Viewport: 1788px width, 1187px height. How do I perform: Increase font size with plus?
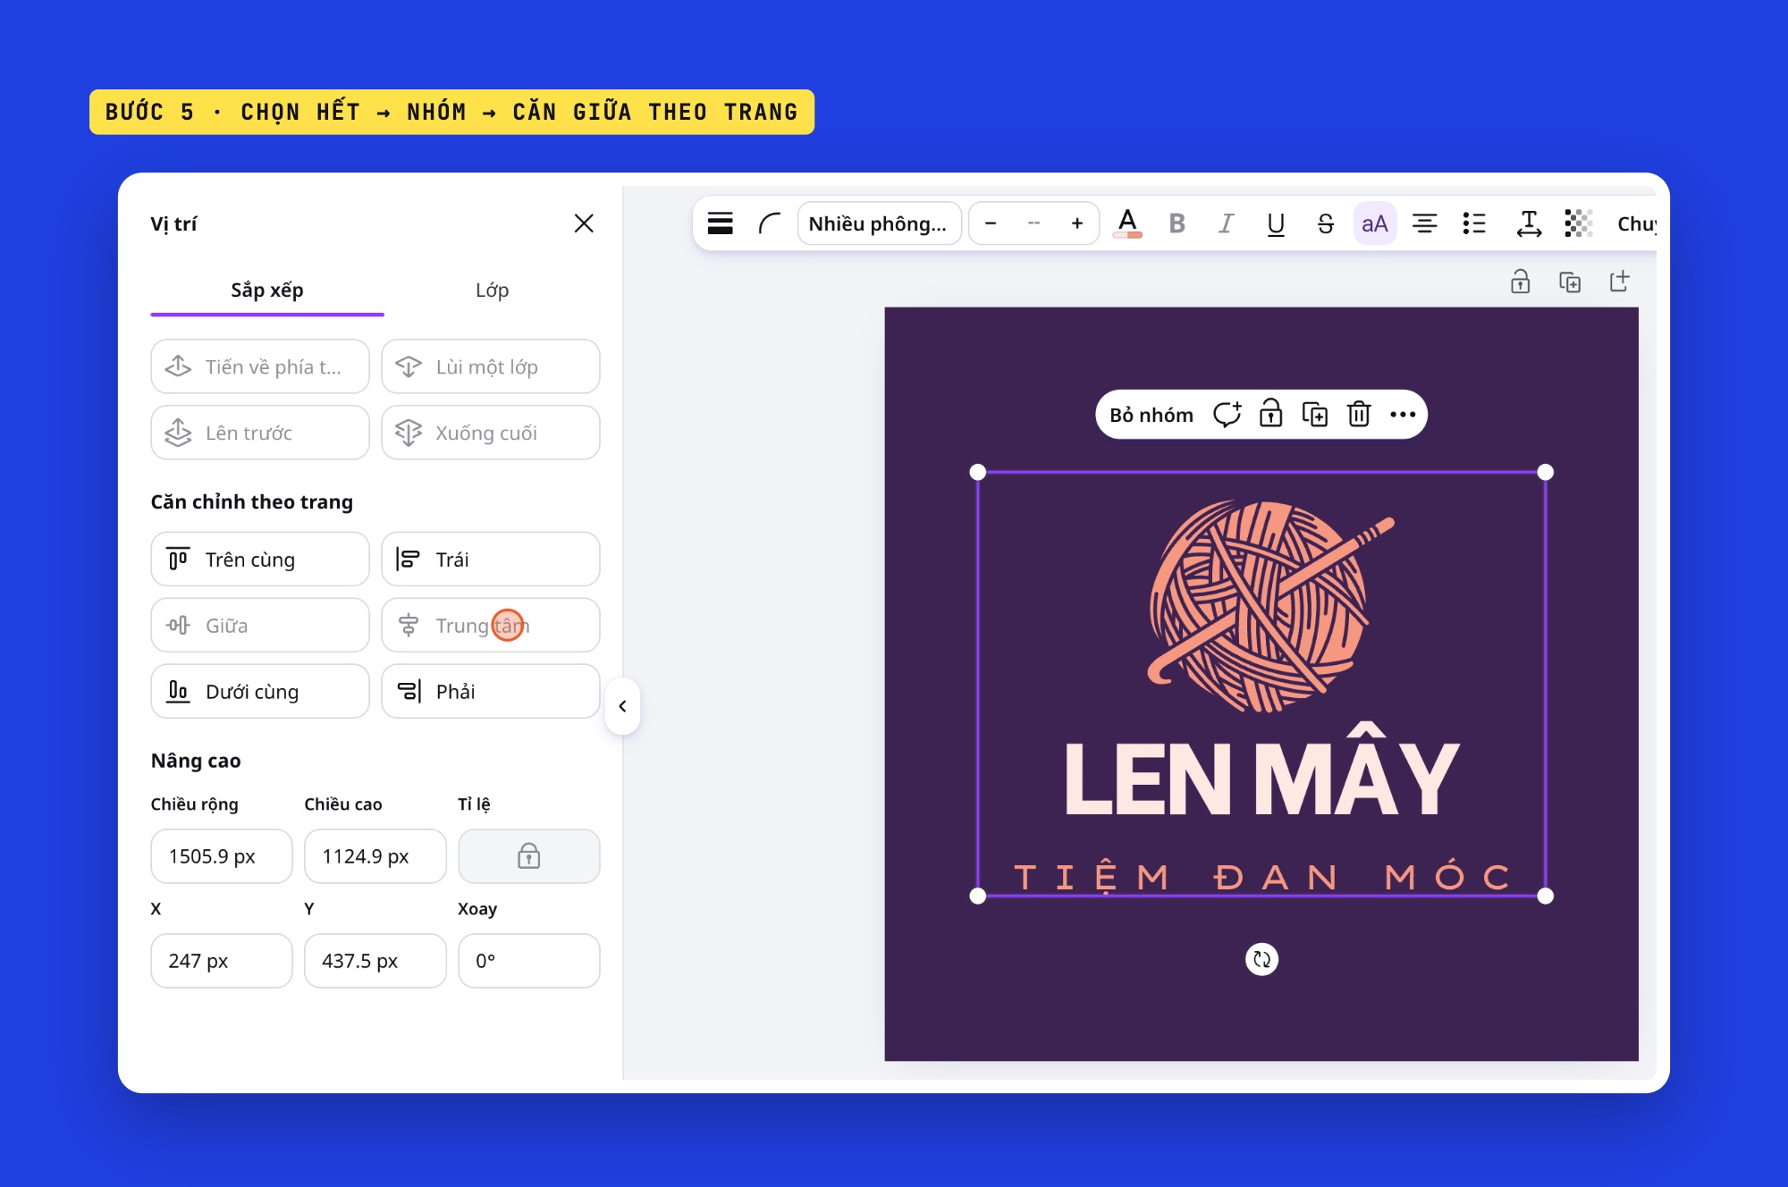[x=1077, y=223]
